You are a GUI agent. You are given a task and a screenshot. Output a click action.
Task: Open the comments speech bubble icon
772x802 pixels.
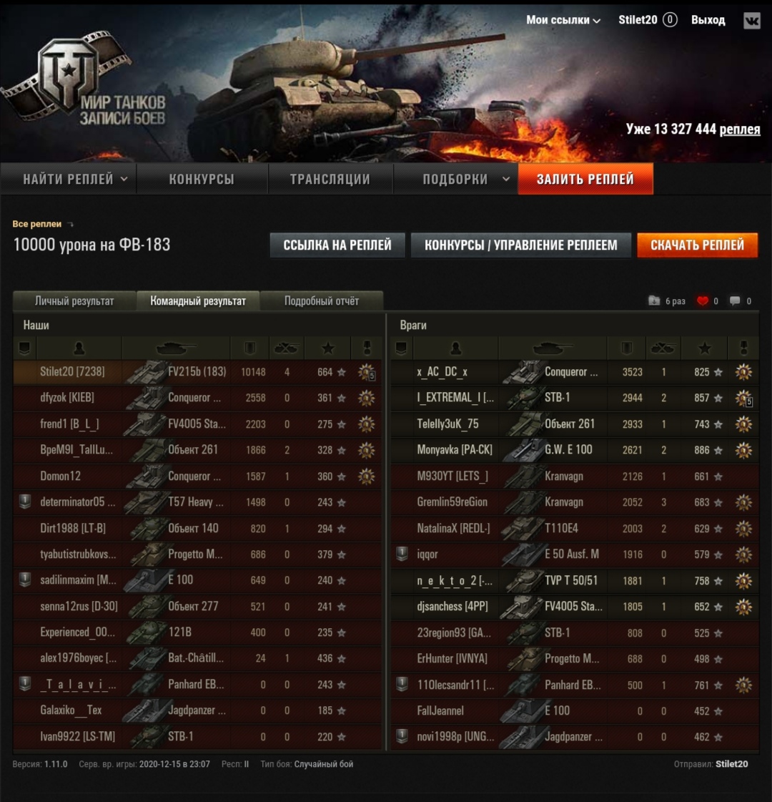tap(735, 300)
